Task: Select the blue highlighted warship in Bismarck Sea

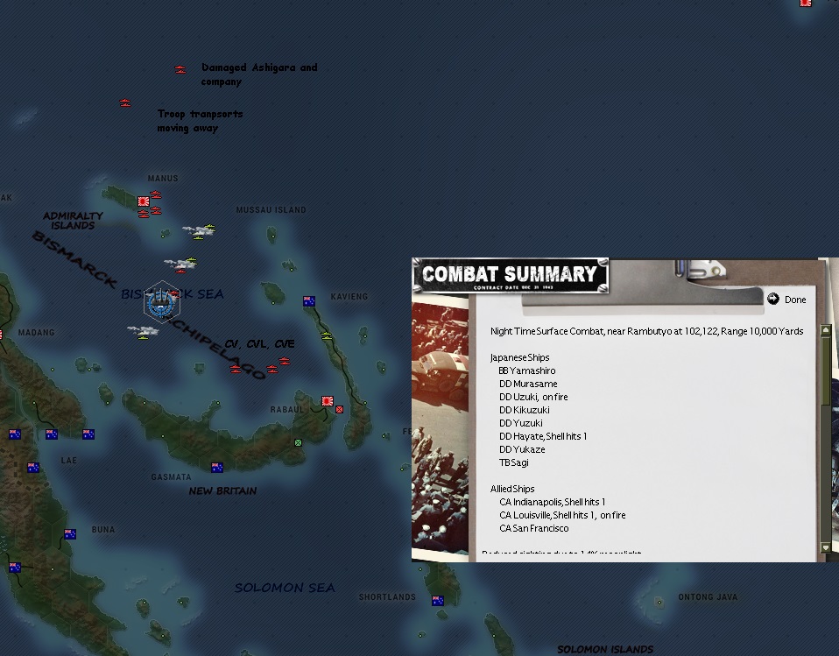Action: pos(162,303)
